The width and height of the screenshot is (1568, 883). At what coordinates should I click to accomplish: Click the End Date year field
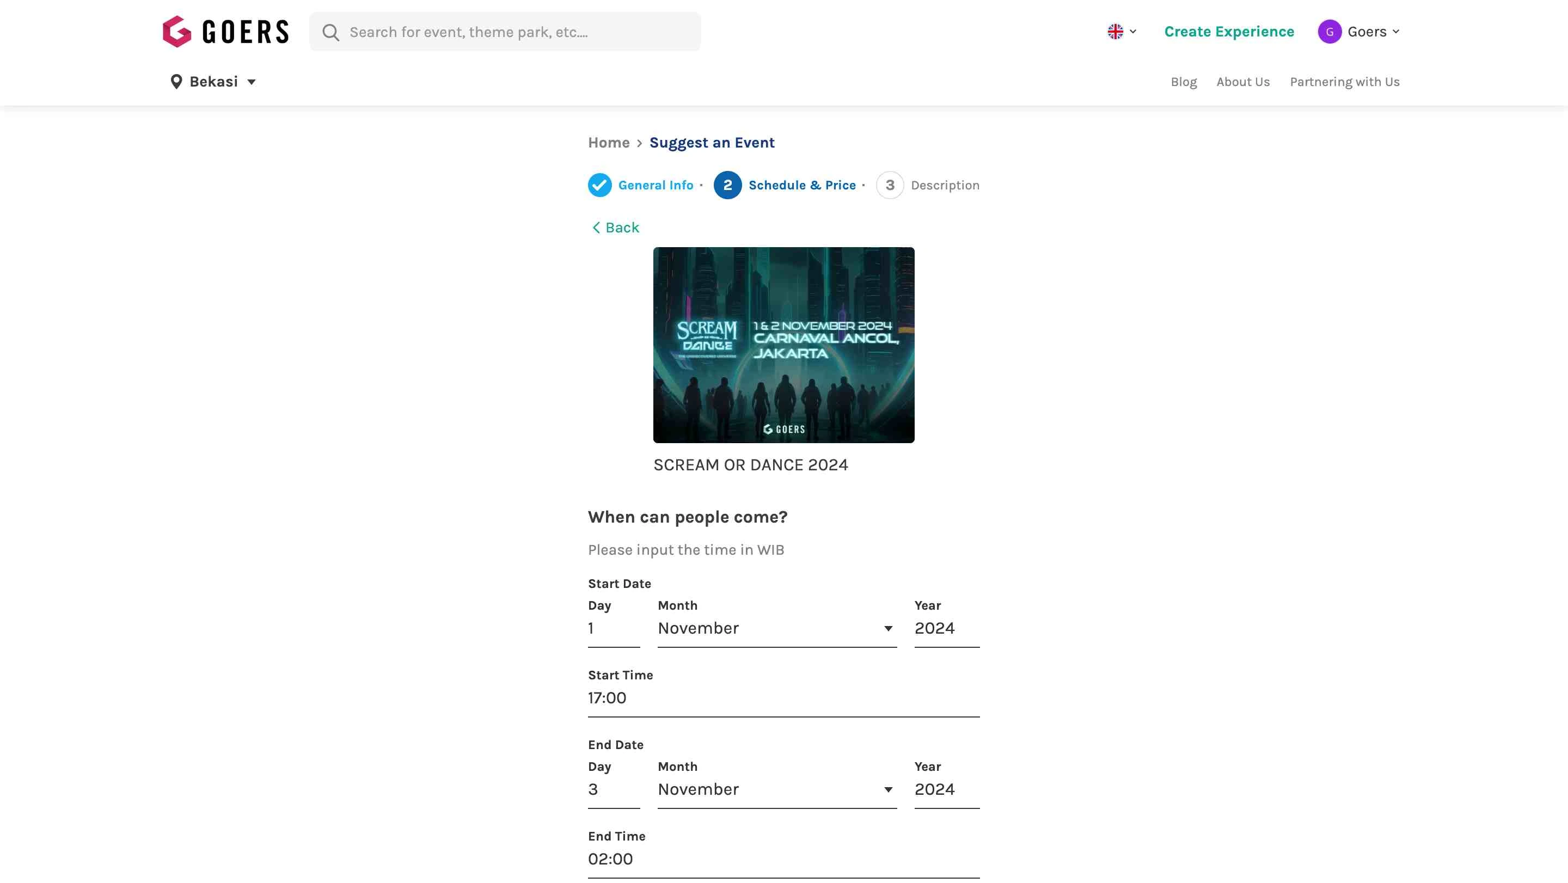pos(947,789)
